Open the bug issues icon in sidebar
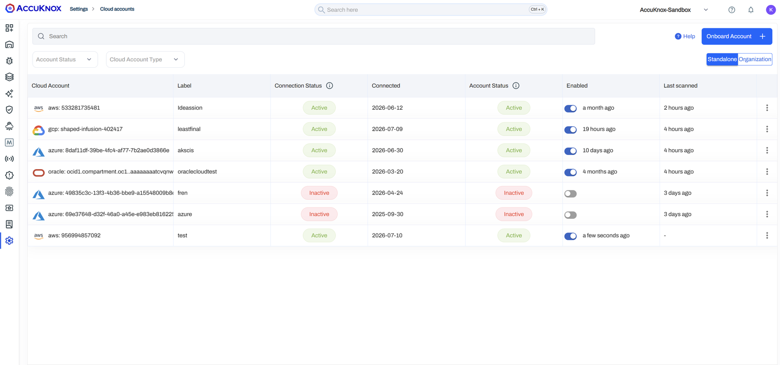Image resolution: width=780 pixels, height=365 pixels. click(9, 61)
